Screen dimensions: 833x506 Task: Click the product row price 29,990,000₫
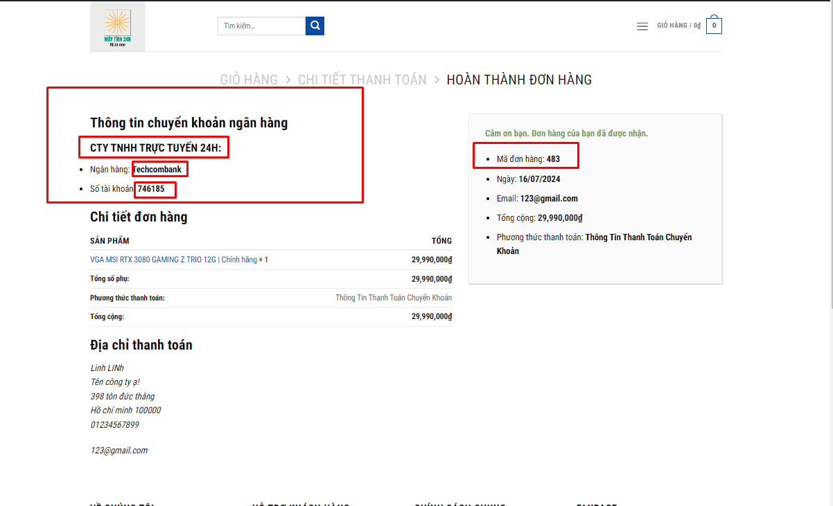click(432, 260)
